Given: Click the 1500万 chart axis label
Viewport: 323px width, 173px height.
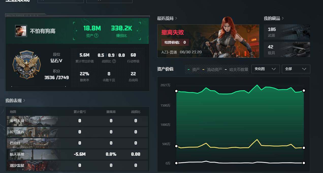Looking at the screenshot, I should click(165, 105).
